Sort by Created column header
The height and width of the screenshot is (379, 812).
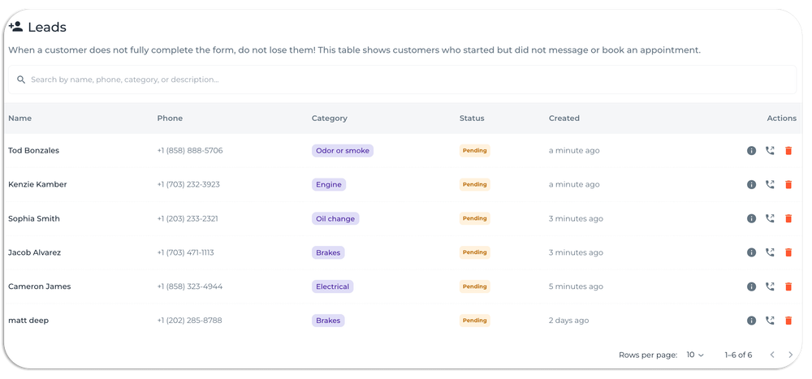click(564, 118)
